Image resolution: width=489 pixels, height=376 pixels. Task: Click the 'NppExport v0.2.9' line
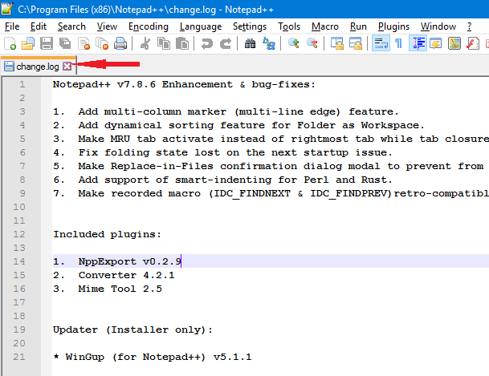(117, 261)
